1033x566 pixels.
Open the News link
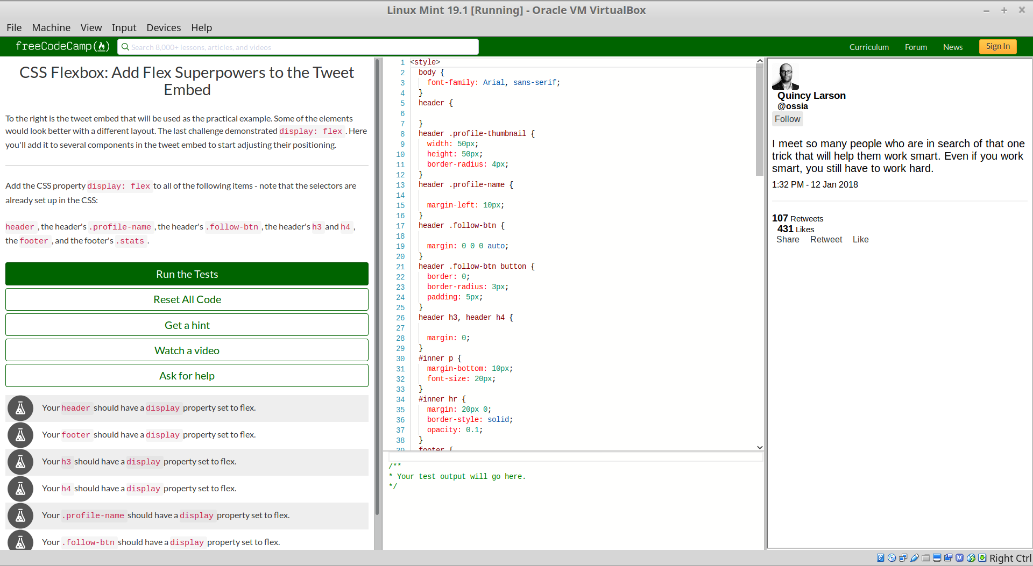click(x=952, y=47)
